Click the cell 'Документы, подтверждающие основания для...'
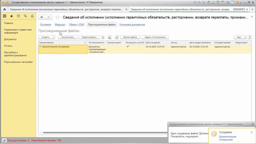This screenshot has height=144, width=256. click(x=97, y=49)
